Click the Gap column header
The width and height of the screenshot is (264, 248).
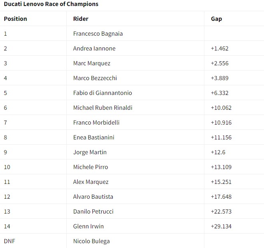pyautogui.click(x=216, y=19)
